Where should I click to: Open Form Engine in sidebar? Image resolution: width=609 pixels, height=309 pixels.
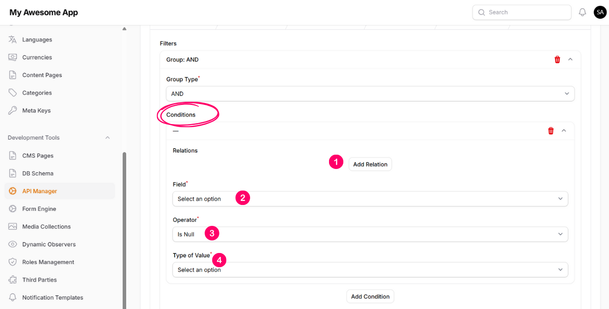point(39,209)
